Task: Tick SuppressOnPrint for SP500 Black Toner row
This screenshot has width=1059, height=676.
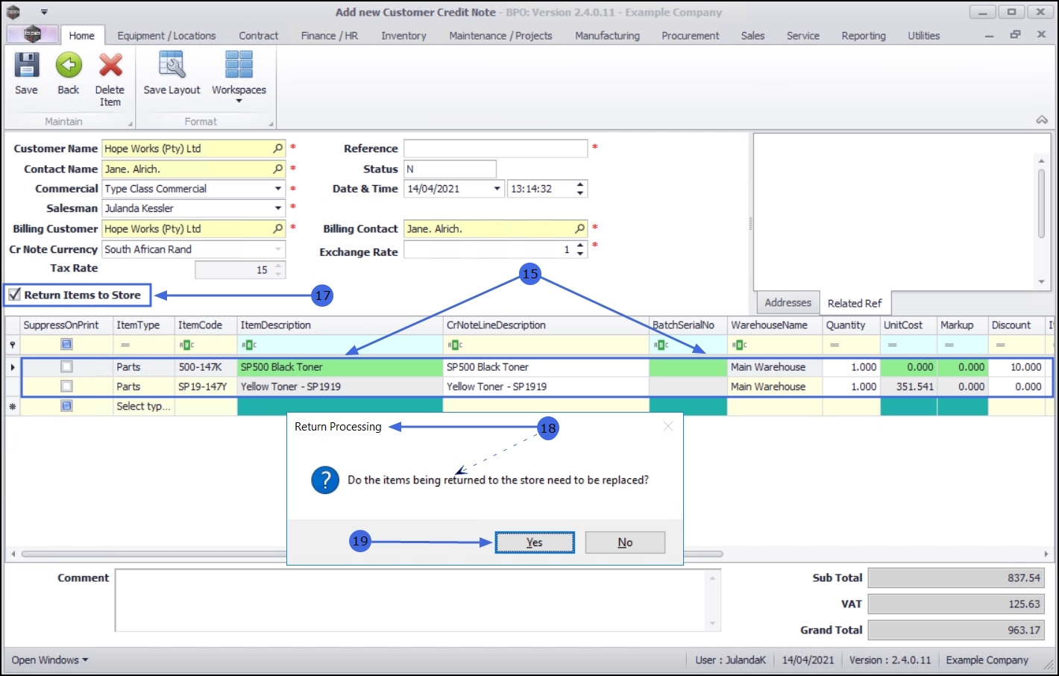Action: (66, 366)
